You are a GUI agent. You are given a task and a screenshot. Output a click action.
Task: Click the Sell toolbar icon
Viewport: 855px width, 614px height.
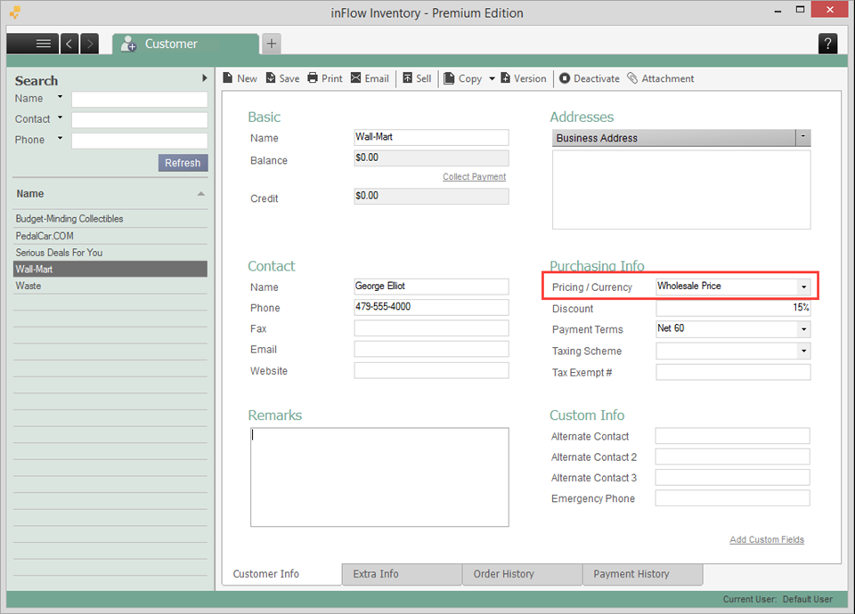408,78
